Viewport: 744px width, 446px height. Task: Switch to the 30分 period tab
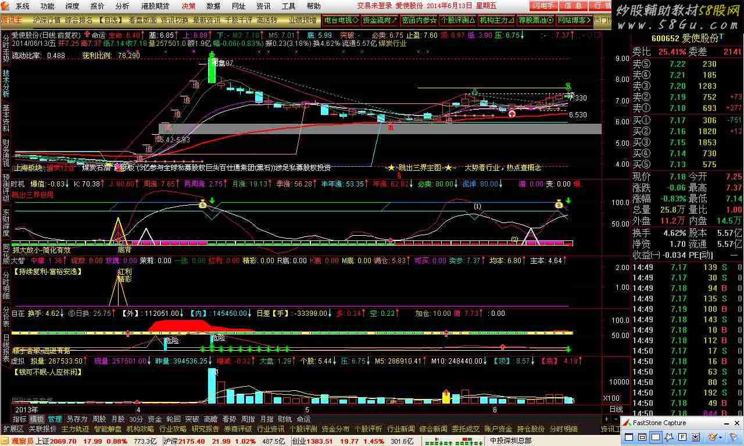point(136,419)
